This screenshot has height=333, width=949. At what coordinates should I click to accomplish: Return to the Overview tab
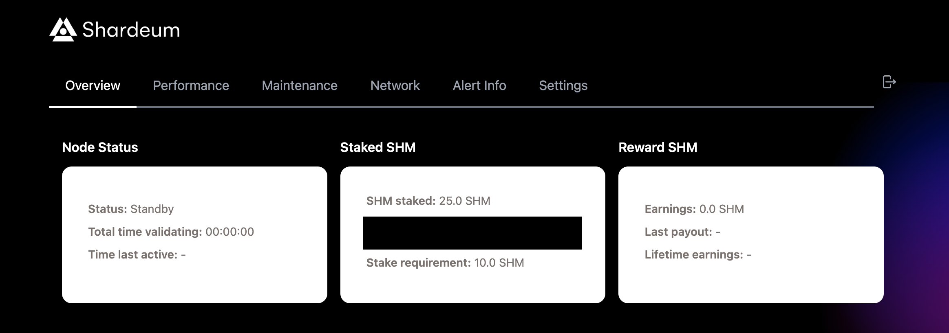93,85
